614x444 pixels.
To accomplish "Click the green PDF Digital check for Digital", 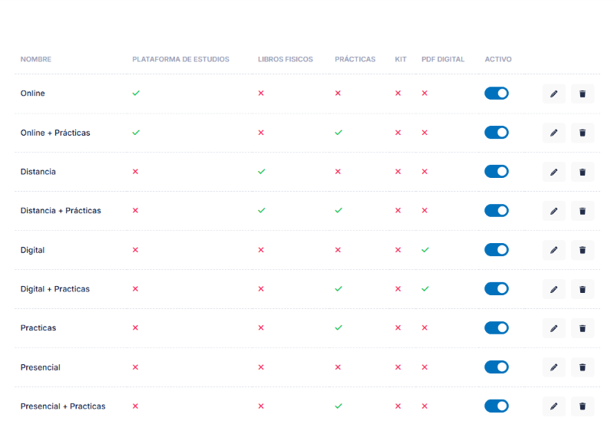I will tap(425, 250).
